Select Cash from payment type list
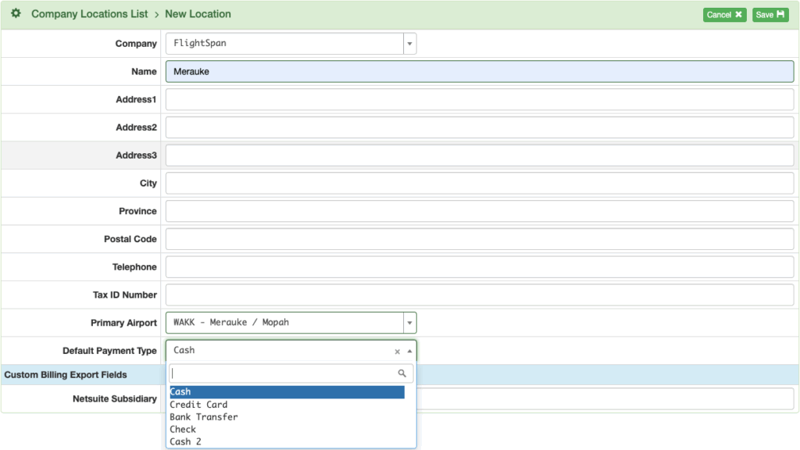Viewport: 800px width, 450px height. [287, 392]
